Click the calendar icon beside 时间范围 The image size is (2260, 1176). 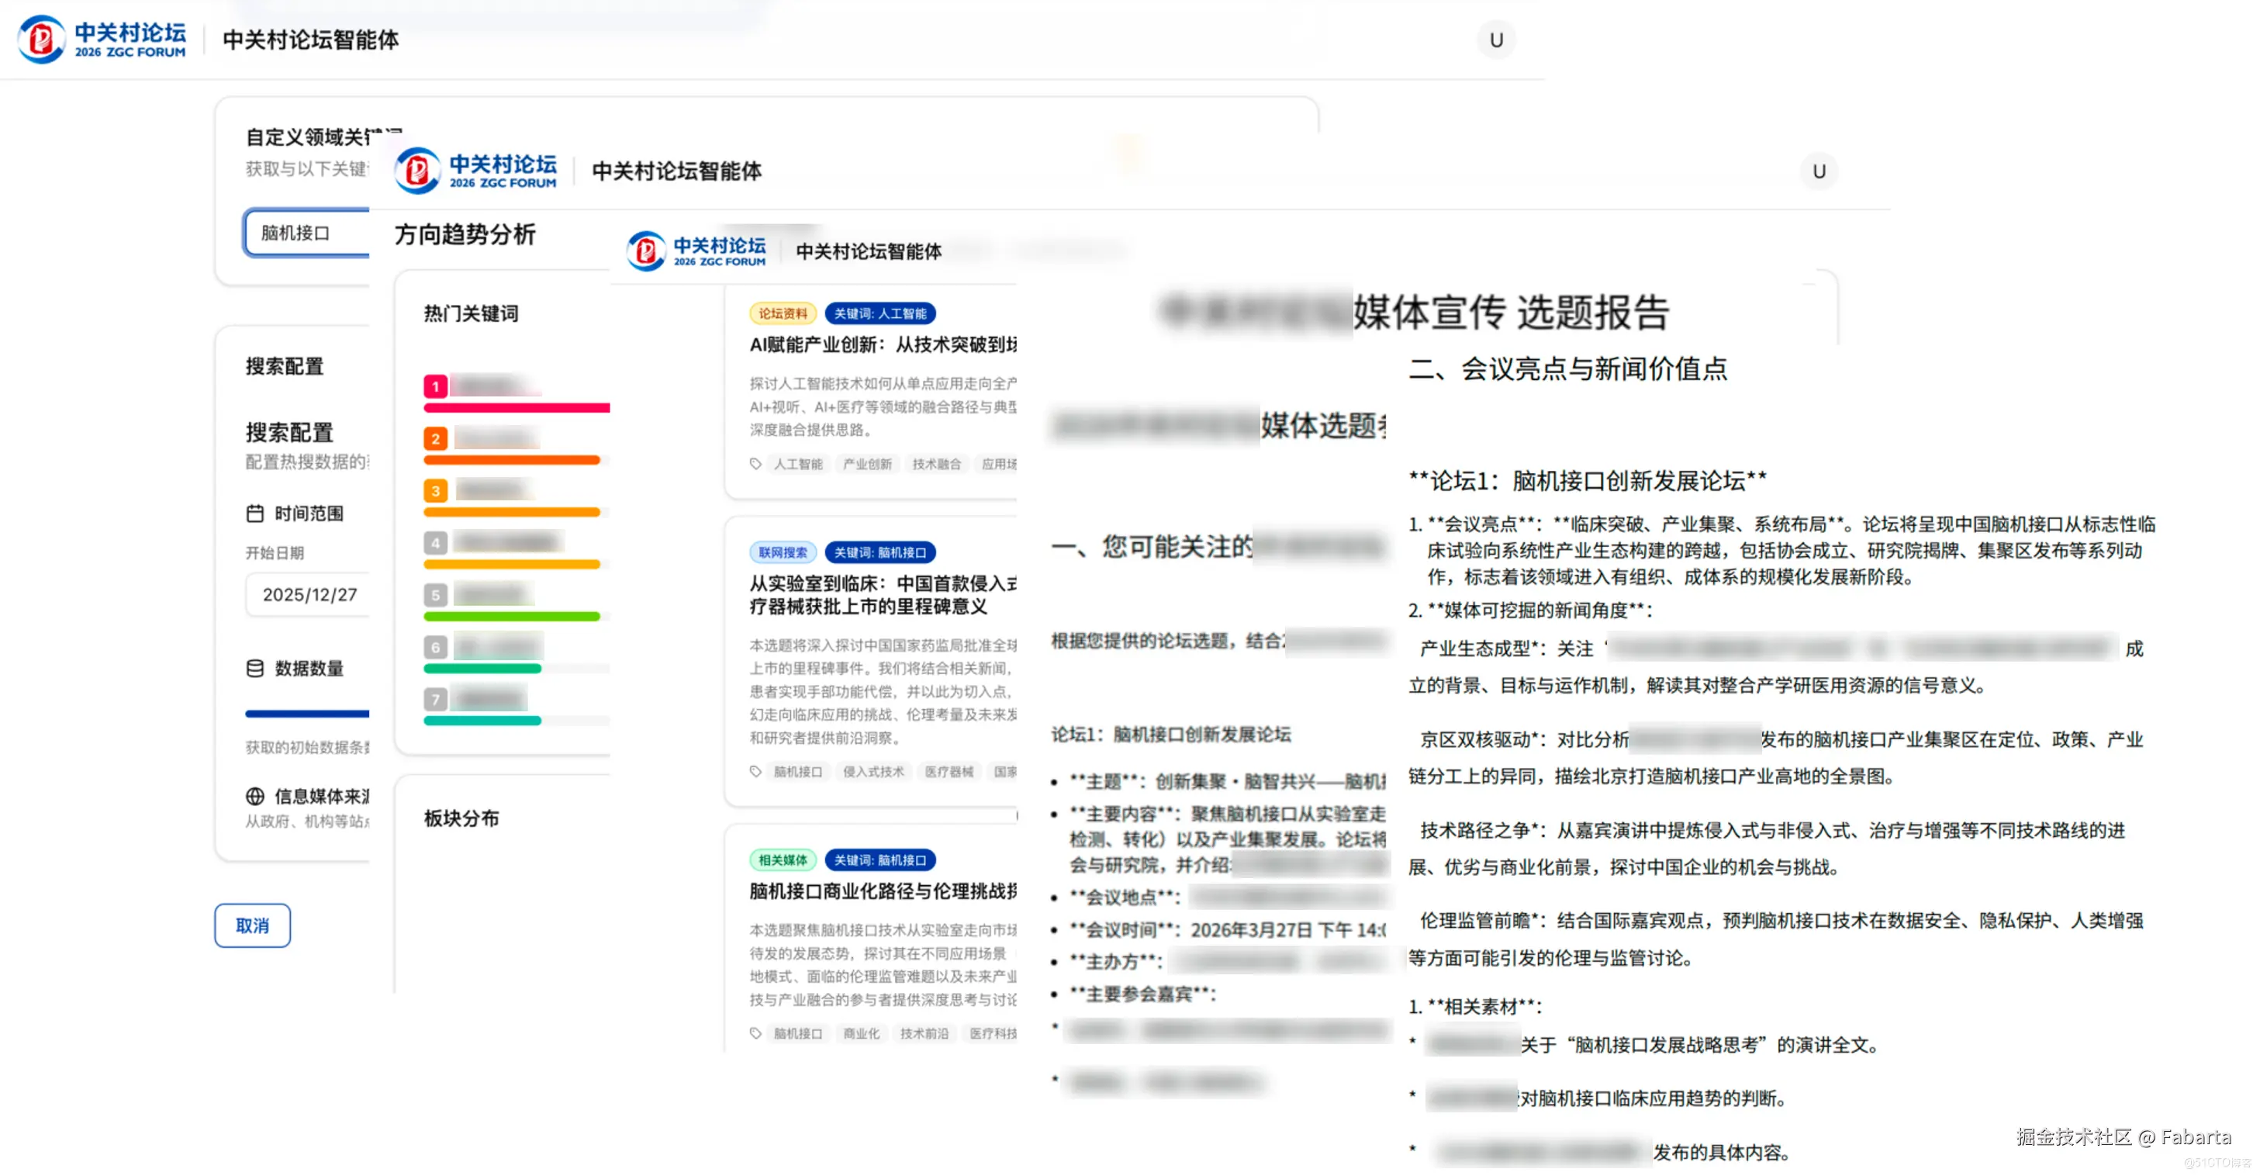point(254,514)
